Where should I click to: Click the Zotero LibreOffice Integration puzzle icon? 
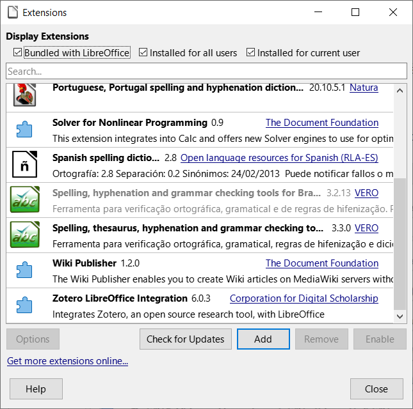24,305
